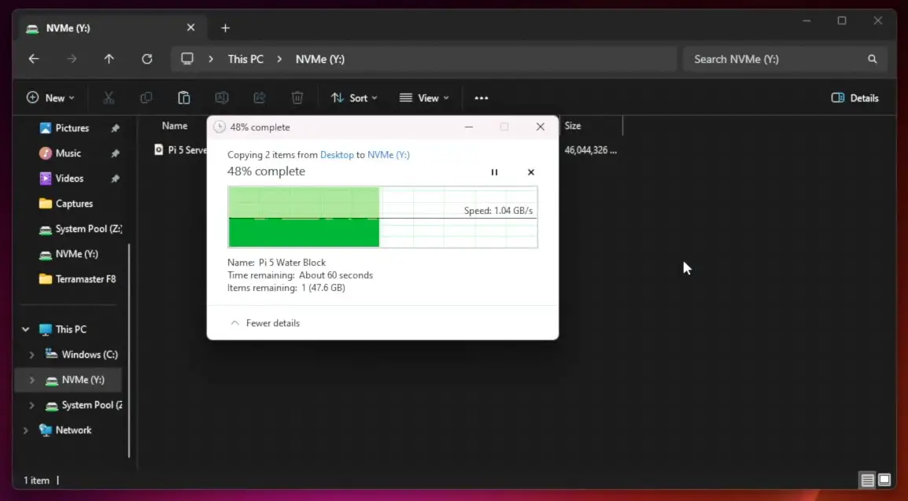908x501 pixels.
Task: Select Terramaster F8 in sidebar
Action: 85,279
